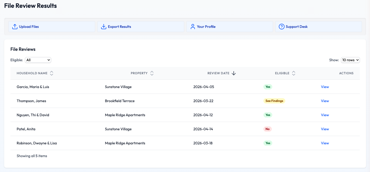Click the No eligibility badge for Patel, Anita

[x=268, y=129]
